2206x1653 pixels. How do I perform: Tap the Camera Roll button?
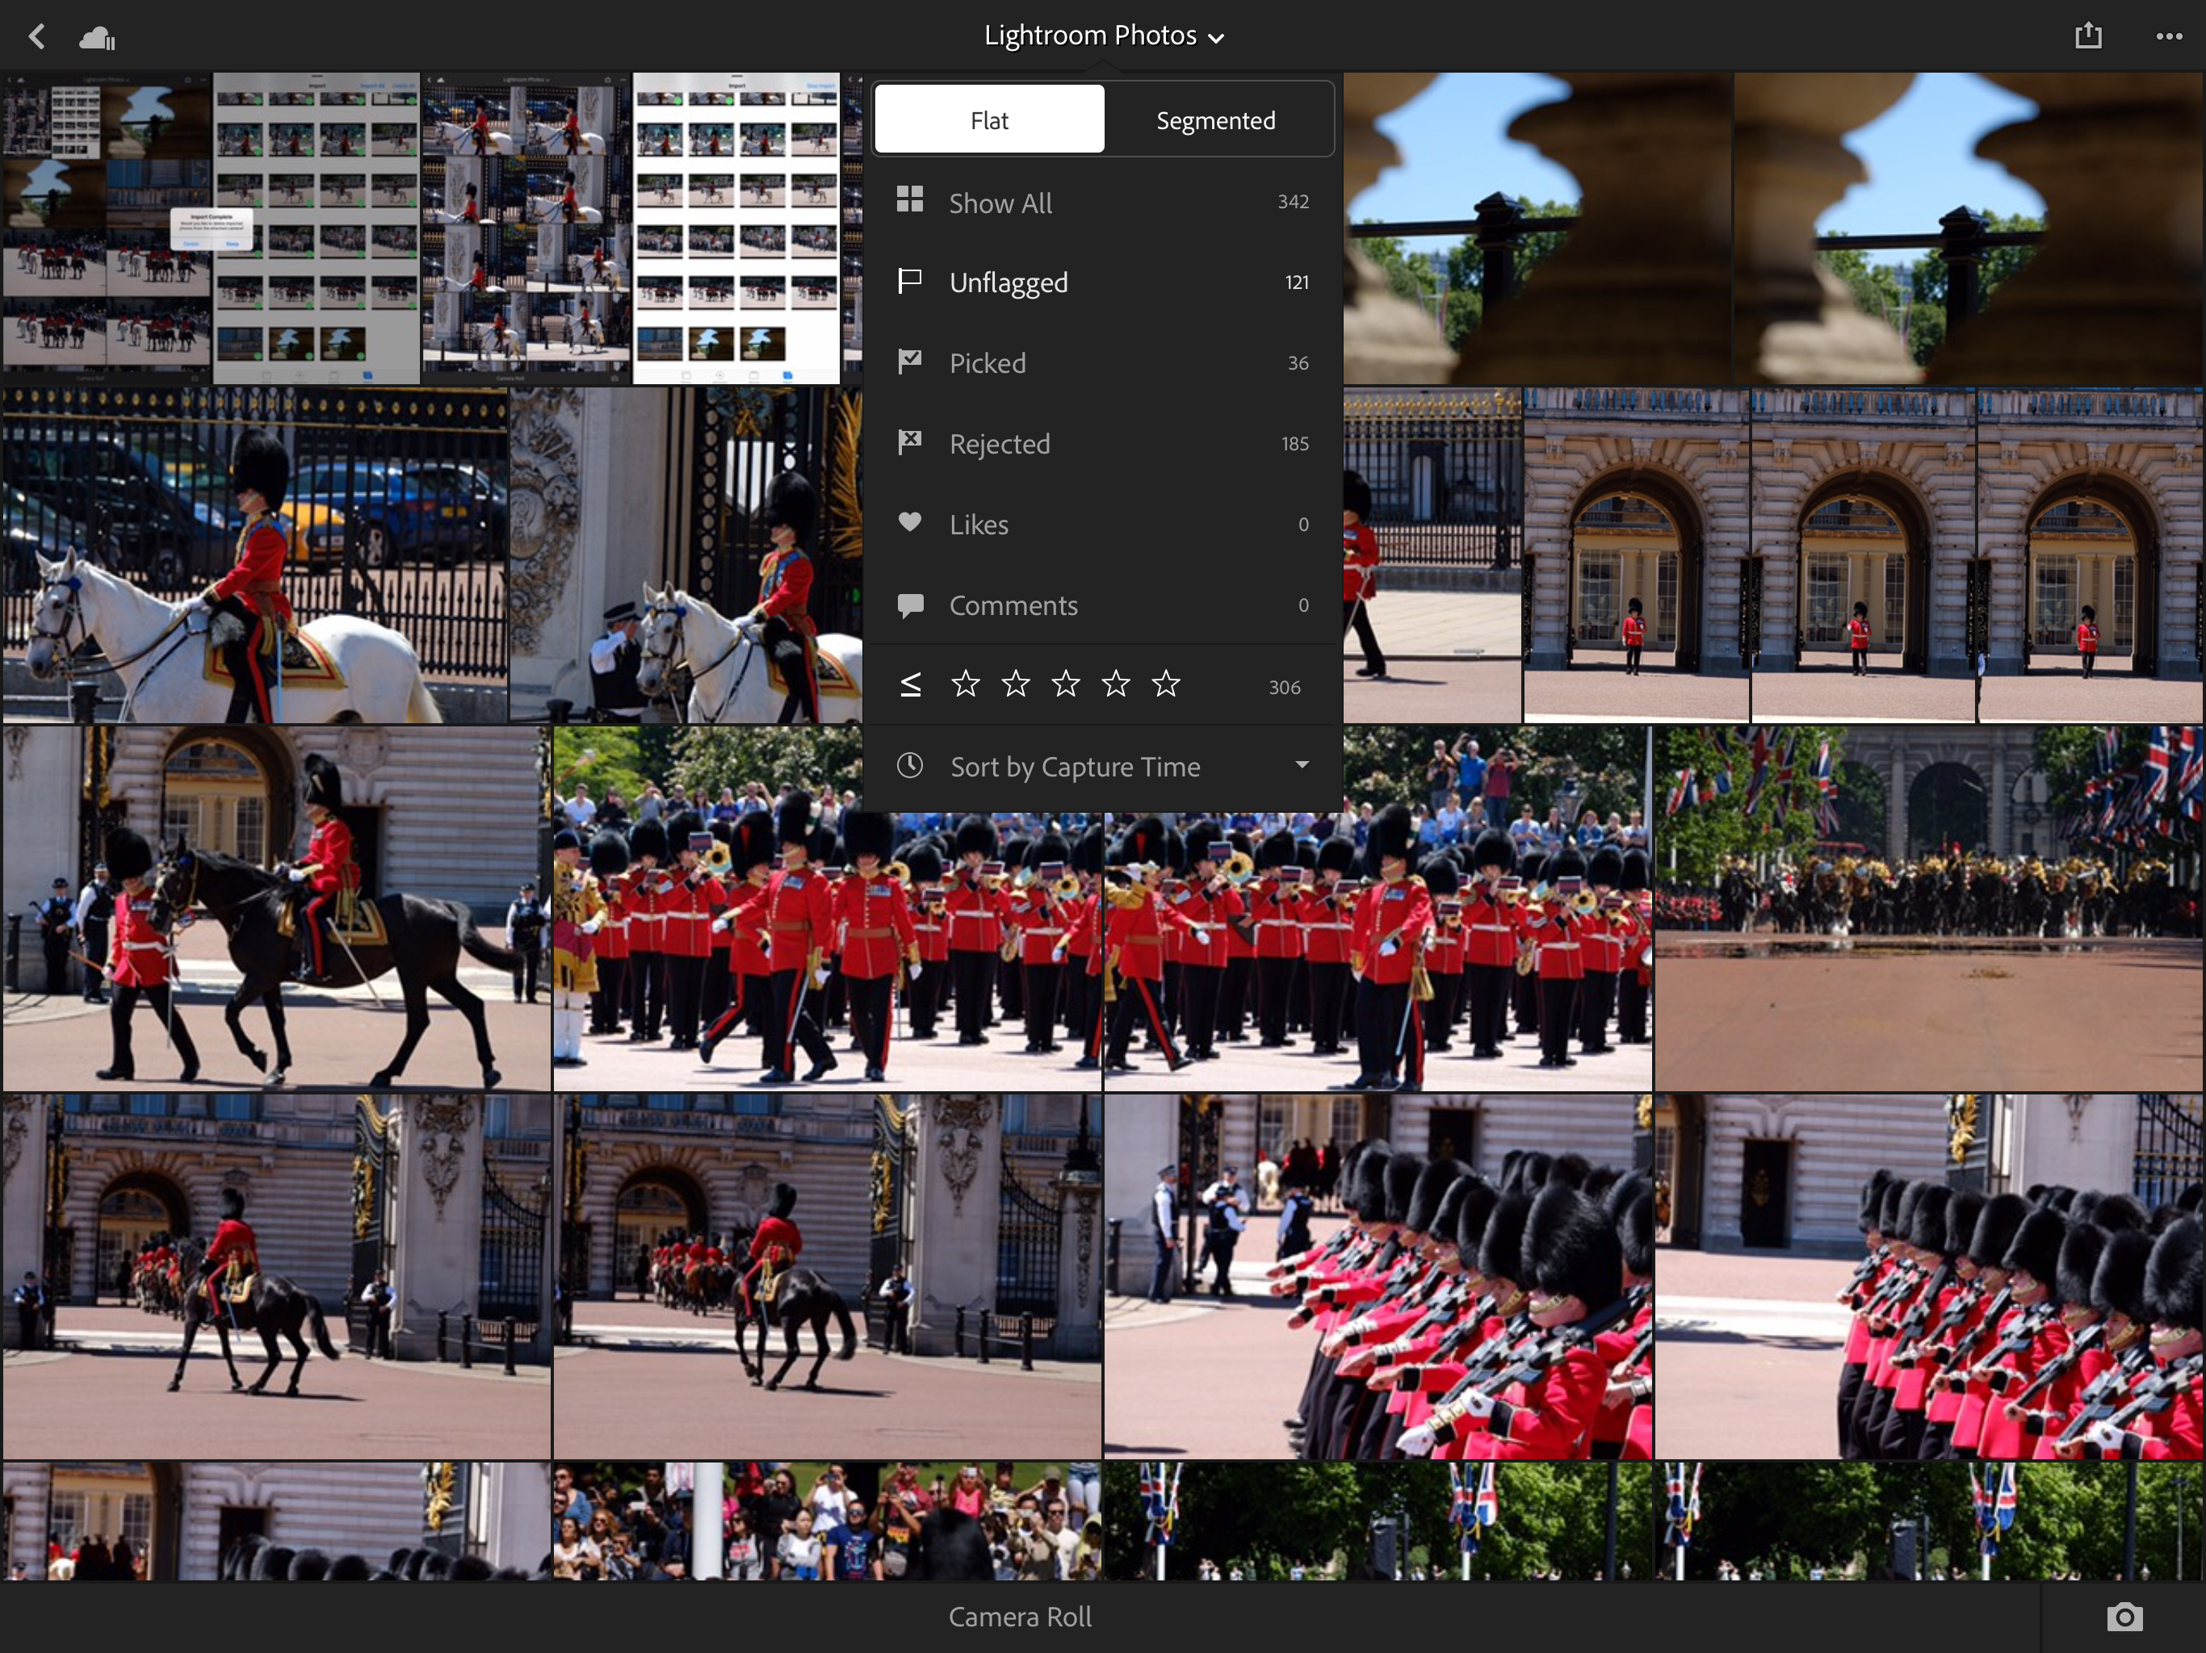[x=1019, y=1616]
